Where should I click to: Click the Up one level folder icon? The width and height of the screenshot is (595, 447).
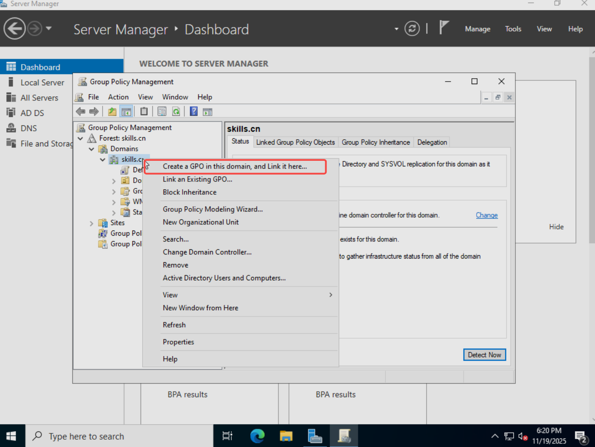112,111
